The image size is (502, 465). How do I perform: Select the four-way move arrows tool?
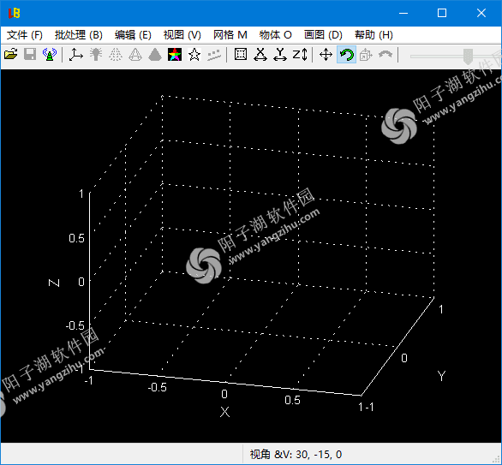326,55
